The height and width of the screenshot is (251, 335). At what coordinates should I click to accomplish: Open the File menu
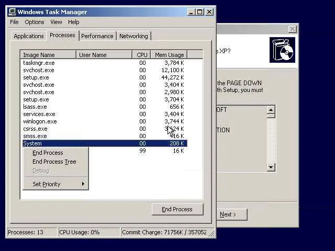coord(14,22)
